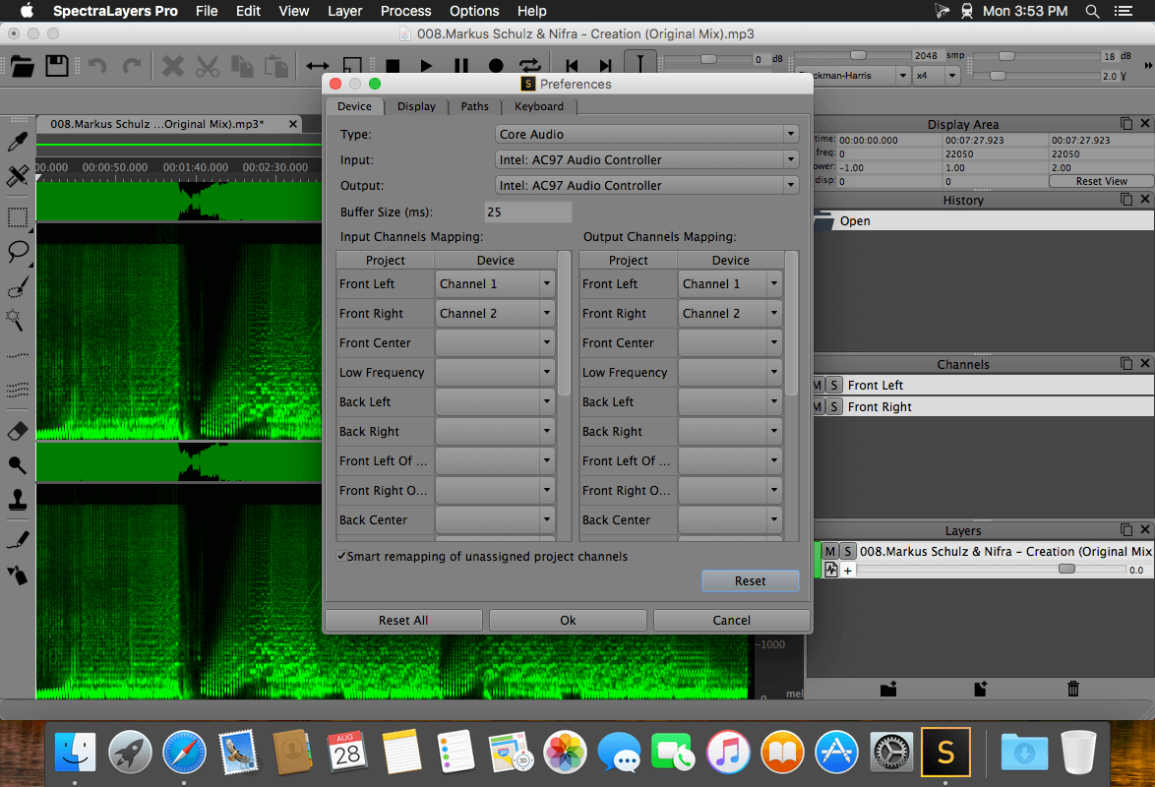Viewport: 1155px width, 787px height.
Task: Solo the 008.Markus Schulz layer
Action: click(x=848, y=551)
